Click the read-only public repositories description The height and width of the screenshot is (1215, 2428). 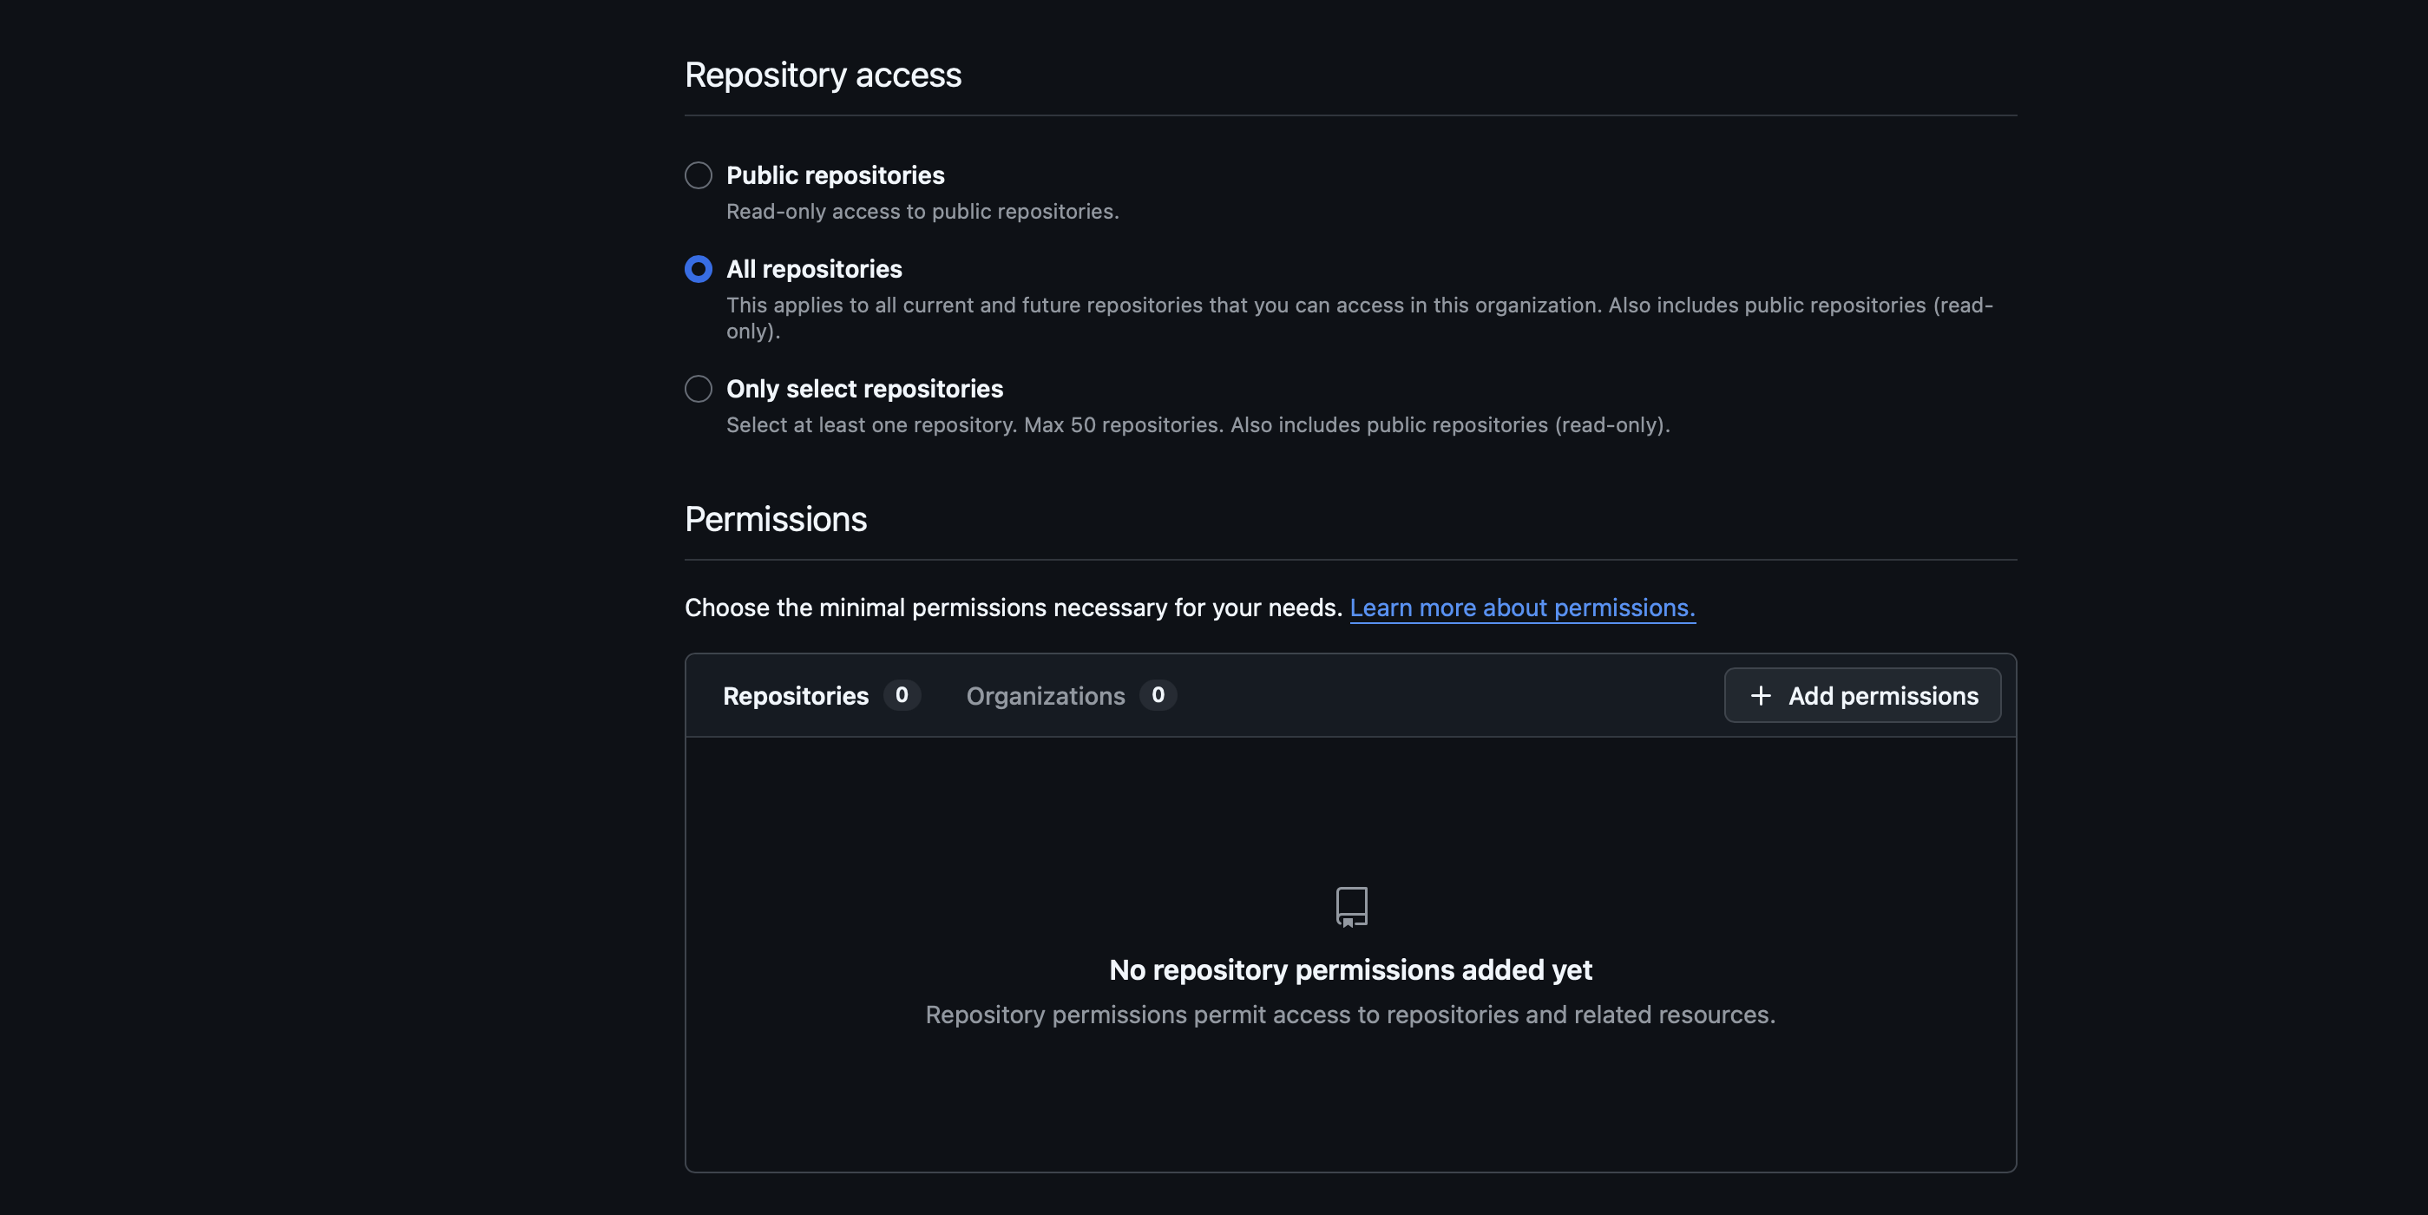tap(922, 211)
